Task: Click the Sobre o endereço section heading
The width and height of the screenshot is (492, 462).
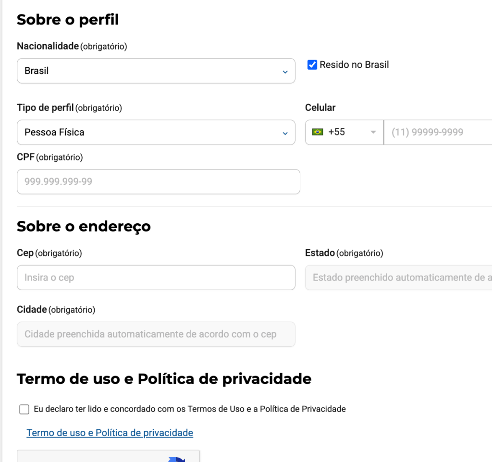Action: tap(84, 226)
